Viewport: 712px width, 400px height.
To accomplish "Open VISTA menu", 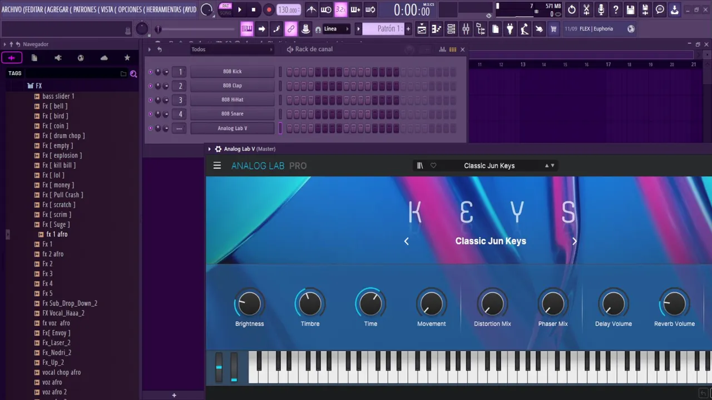I will click(x=107, y=9).
